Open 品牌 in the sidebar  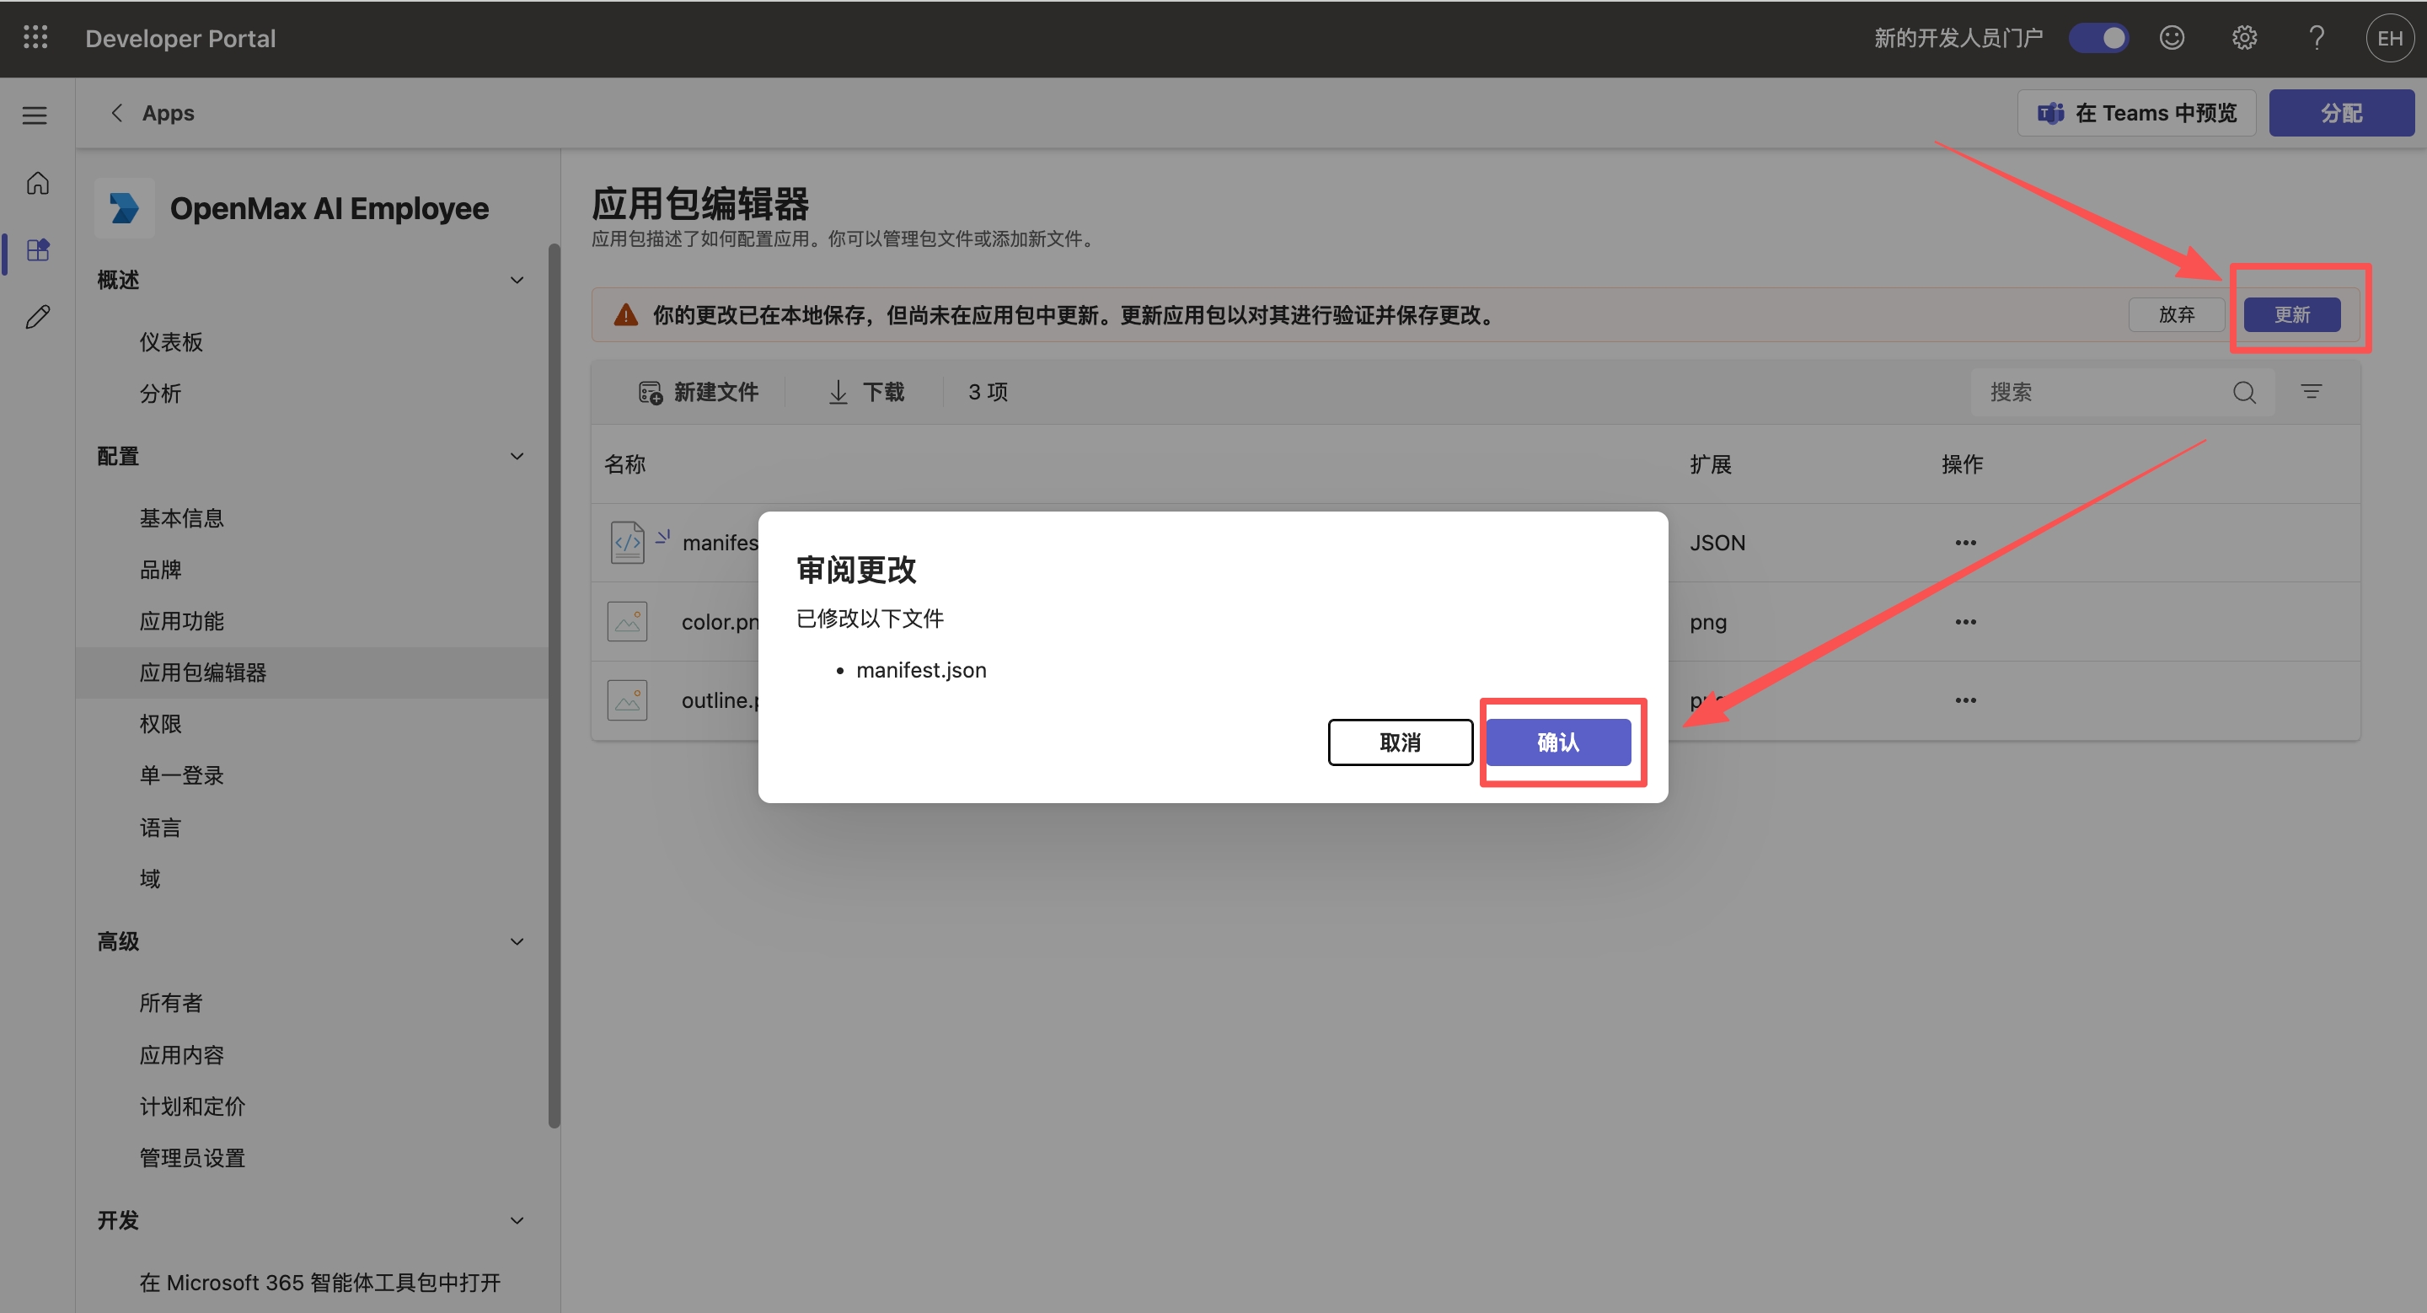pos(160,569)
